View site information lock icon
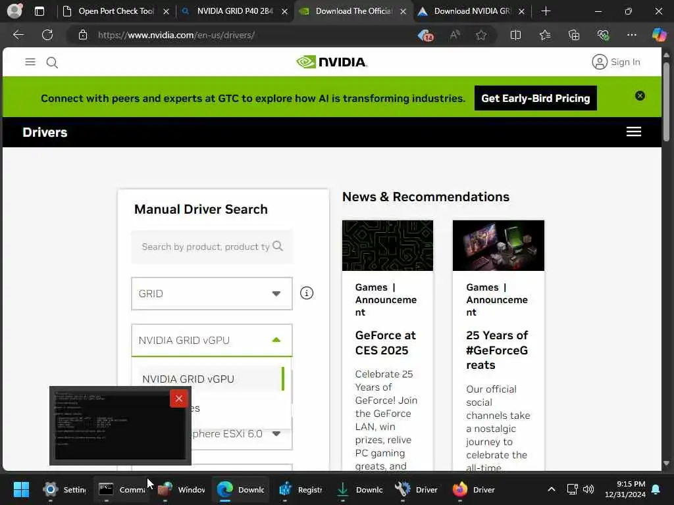Viewport: 674px width, 505px height. click(83, 35)
